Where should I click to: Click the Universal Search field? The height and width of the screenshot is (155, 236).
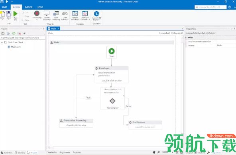210,7
